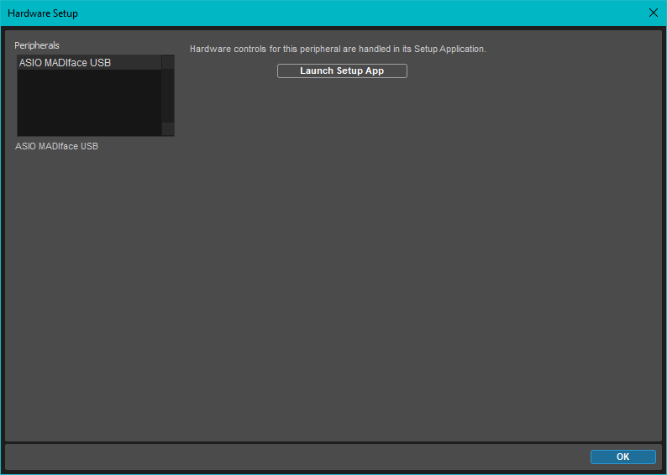Click the blank space beneath Launch Setup App

[x=342, y=109]
